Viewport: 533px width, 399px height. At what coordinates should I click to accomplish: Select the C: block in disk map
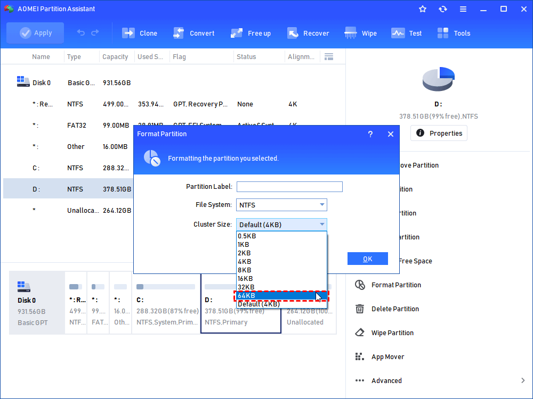[166, 303]
